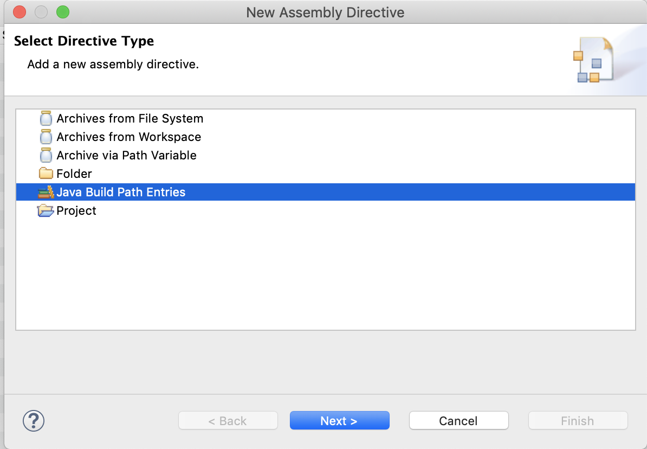Image resolution: width=647 pixels, height=449 pixels.
Task: Pick the Folder directive type label
Action: (74, 174)
